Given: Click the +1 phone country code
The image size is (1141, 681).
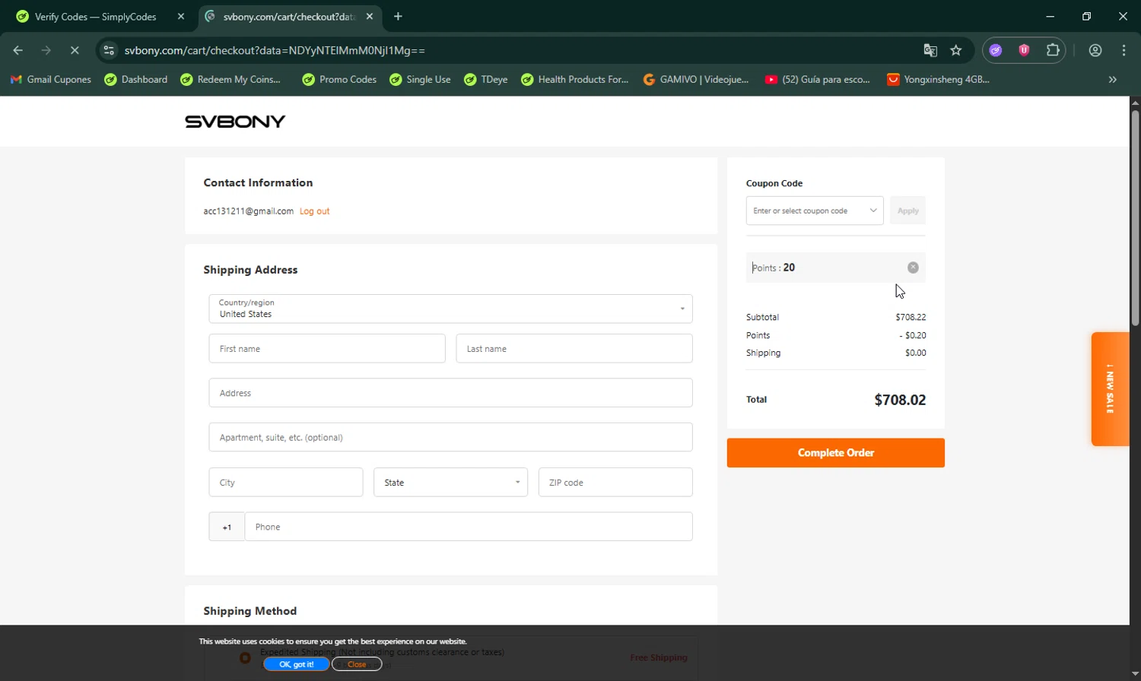Looking at the screenshot, I should (x=227, y=527).
